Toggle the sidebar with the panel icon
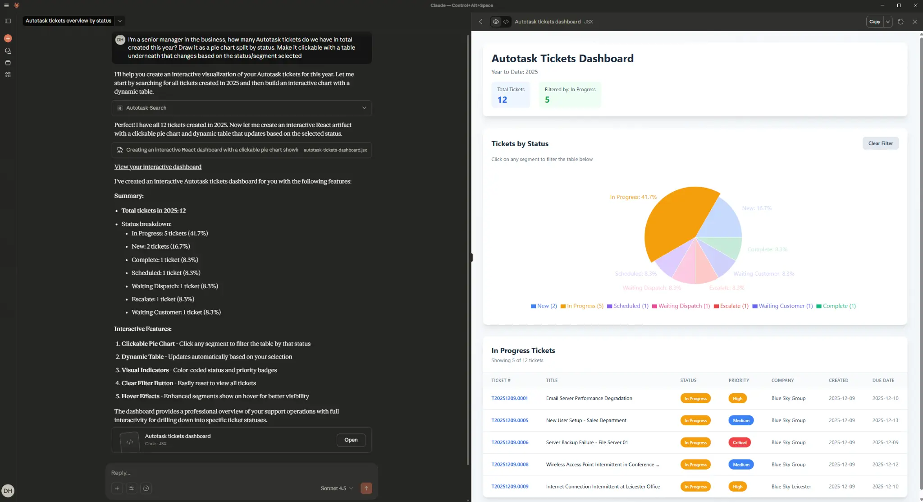Viewport: 923px width, 502px height. (7, 21)
